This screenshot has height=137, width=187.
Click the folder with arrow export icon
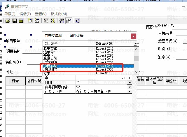pos(21,21)
